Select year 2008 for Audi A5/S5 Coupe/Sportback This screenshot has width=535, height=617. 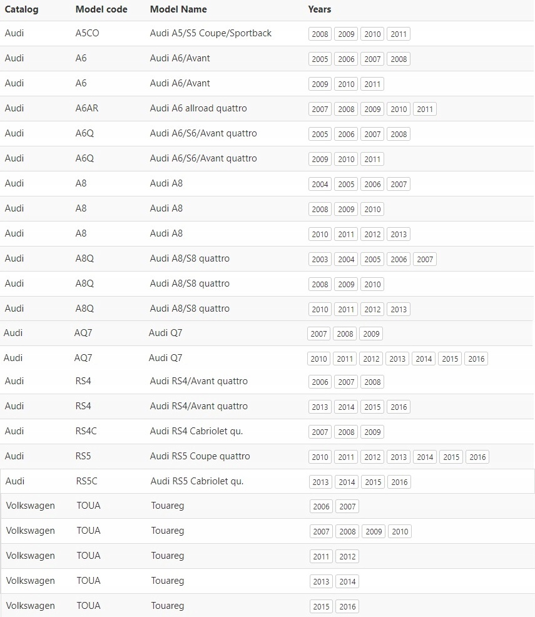(320, 34)
